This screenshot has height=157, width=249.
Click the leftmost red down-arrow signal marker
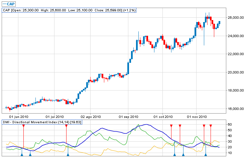point(23,126)
